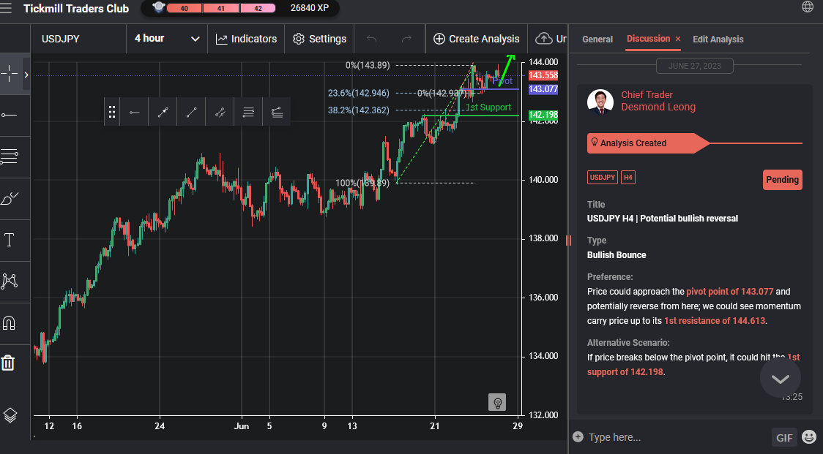
Task: Toggle the magnet snap mode
Action: (x=10, y=323)
